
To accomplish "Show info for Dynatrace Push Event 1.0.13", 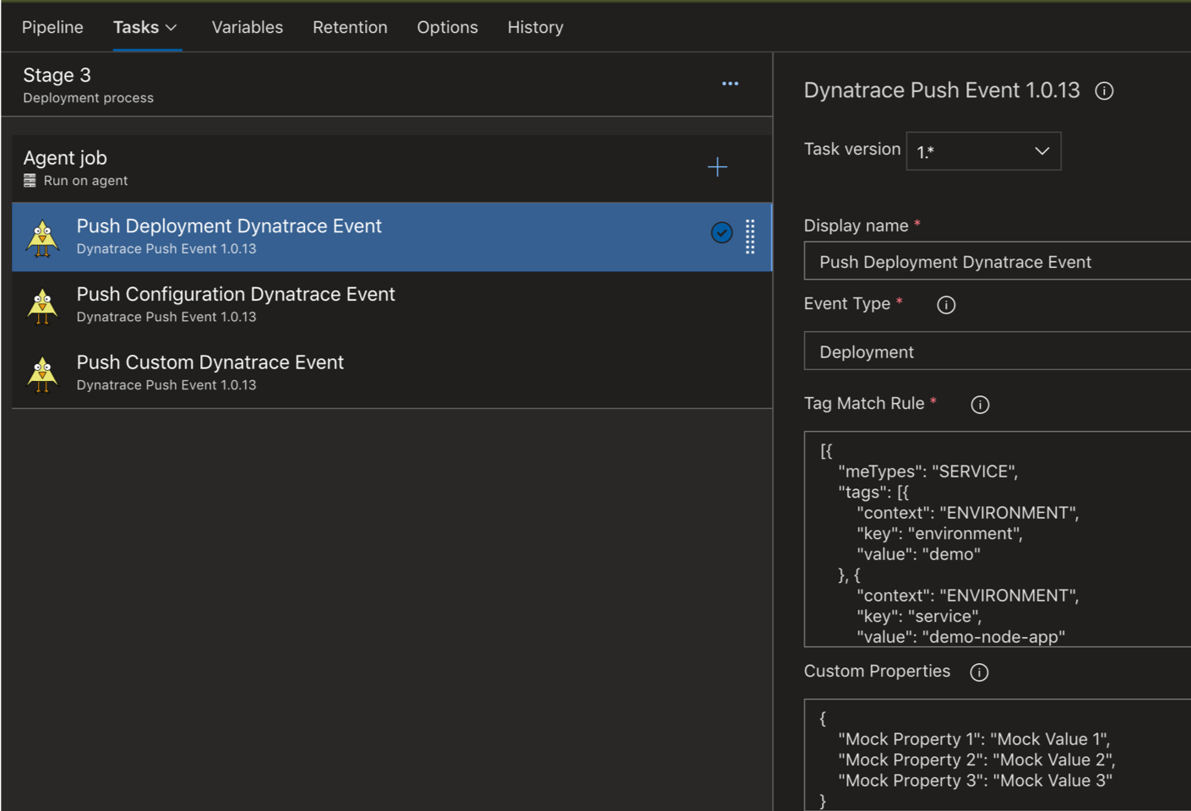I will click(x=1104, y=91).
